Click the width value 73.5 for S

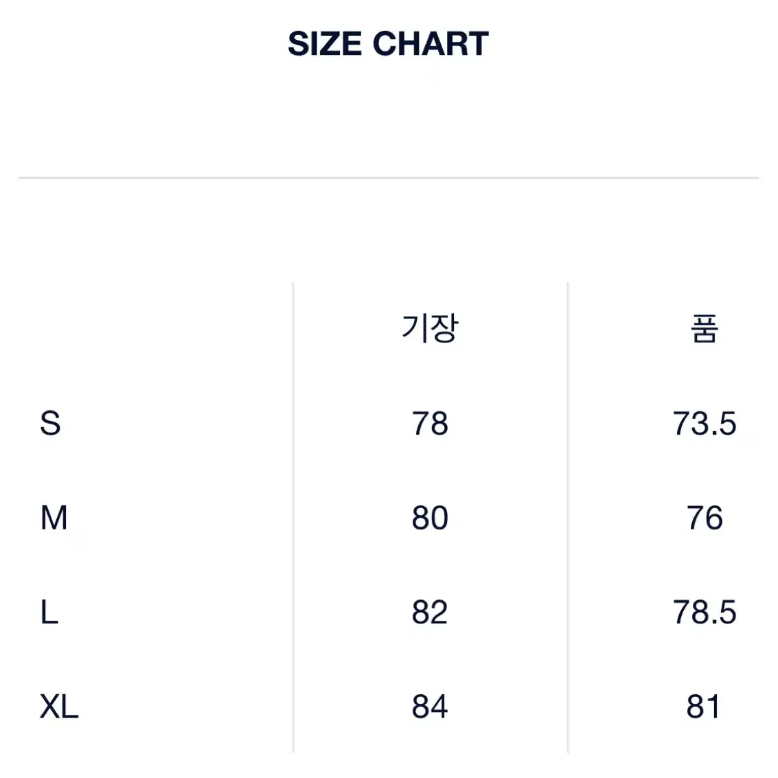[704, 423]
